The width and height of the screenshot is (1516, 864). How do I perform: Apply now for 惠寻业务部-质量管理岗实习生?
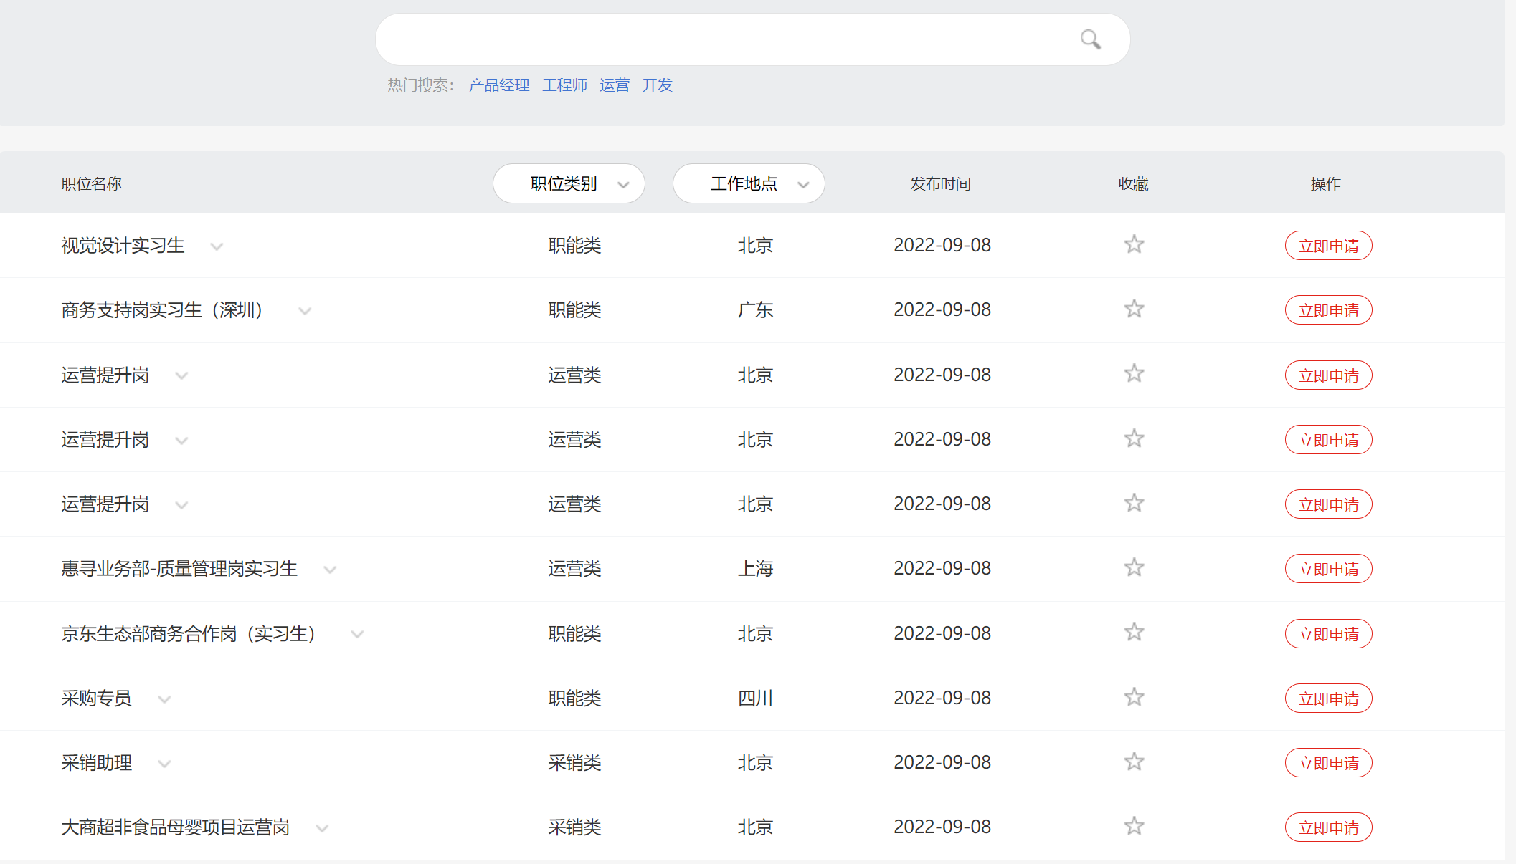pyautogui.click(x=1328, y=569)
